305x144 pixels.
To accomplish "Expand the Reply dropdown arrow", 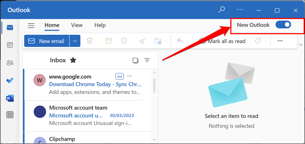I will pyautogui.click(x=188, y=41).
